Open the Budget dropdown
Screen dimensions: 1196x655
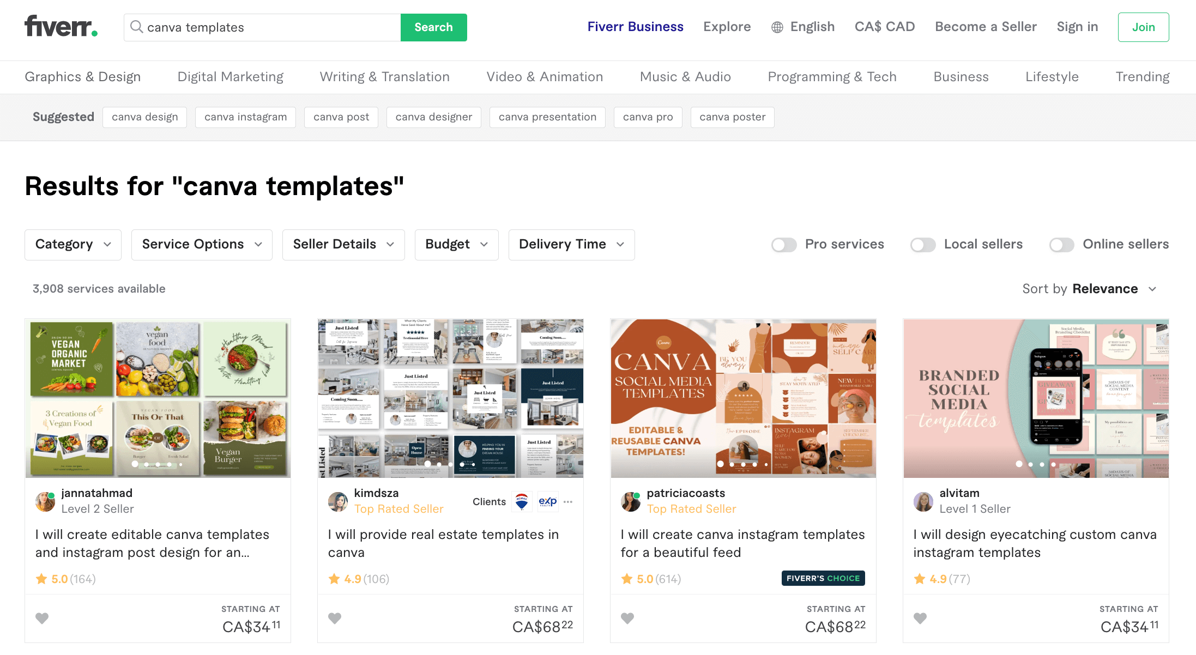[x=456, y=245]
